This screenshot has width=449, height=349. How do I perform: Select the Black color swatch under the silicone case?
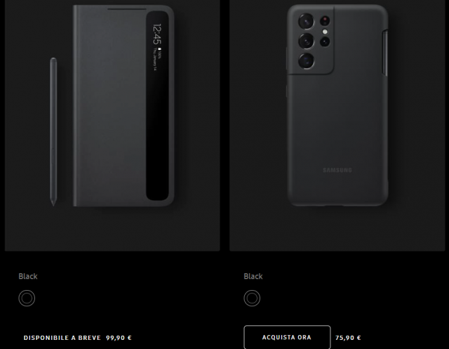(x=252, y=298)
